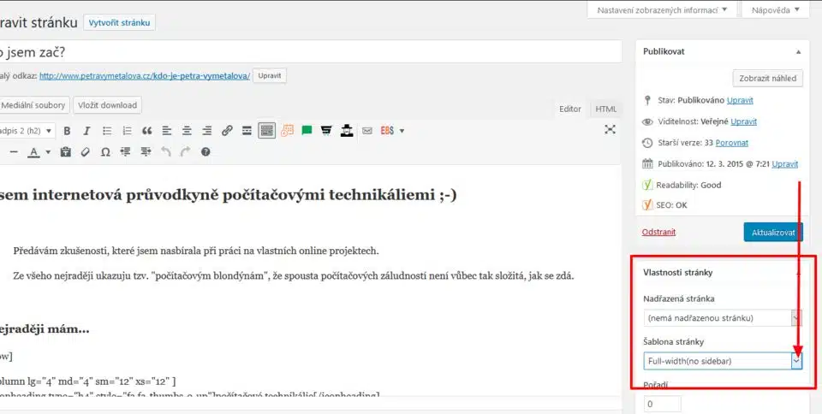
Task: Click the orange calendar shortcode icon
Action: 287,131
